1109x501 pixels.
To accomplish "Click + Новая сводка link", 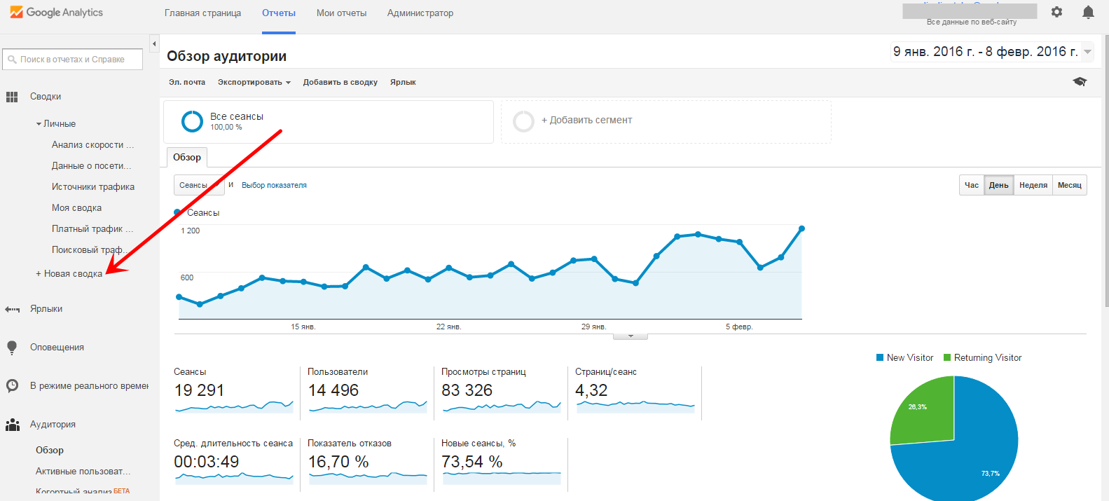I will (69, 273).
